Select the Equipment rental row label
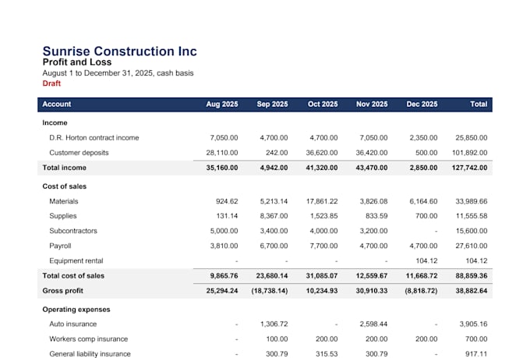 76,261
